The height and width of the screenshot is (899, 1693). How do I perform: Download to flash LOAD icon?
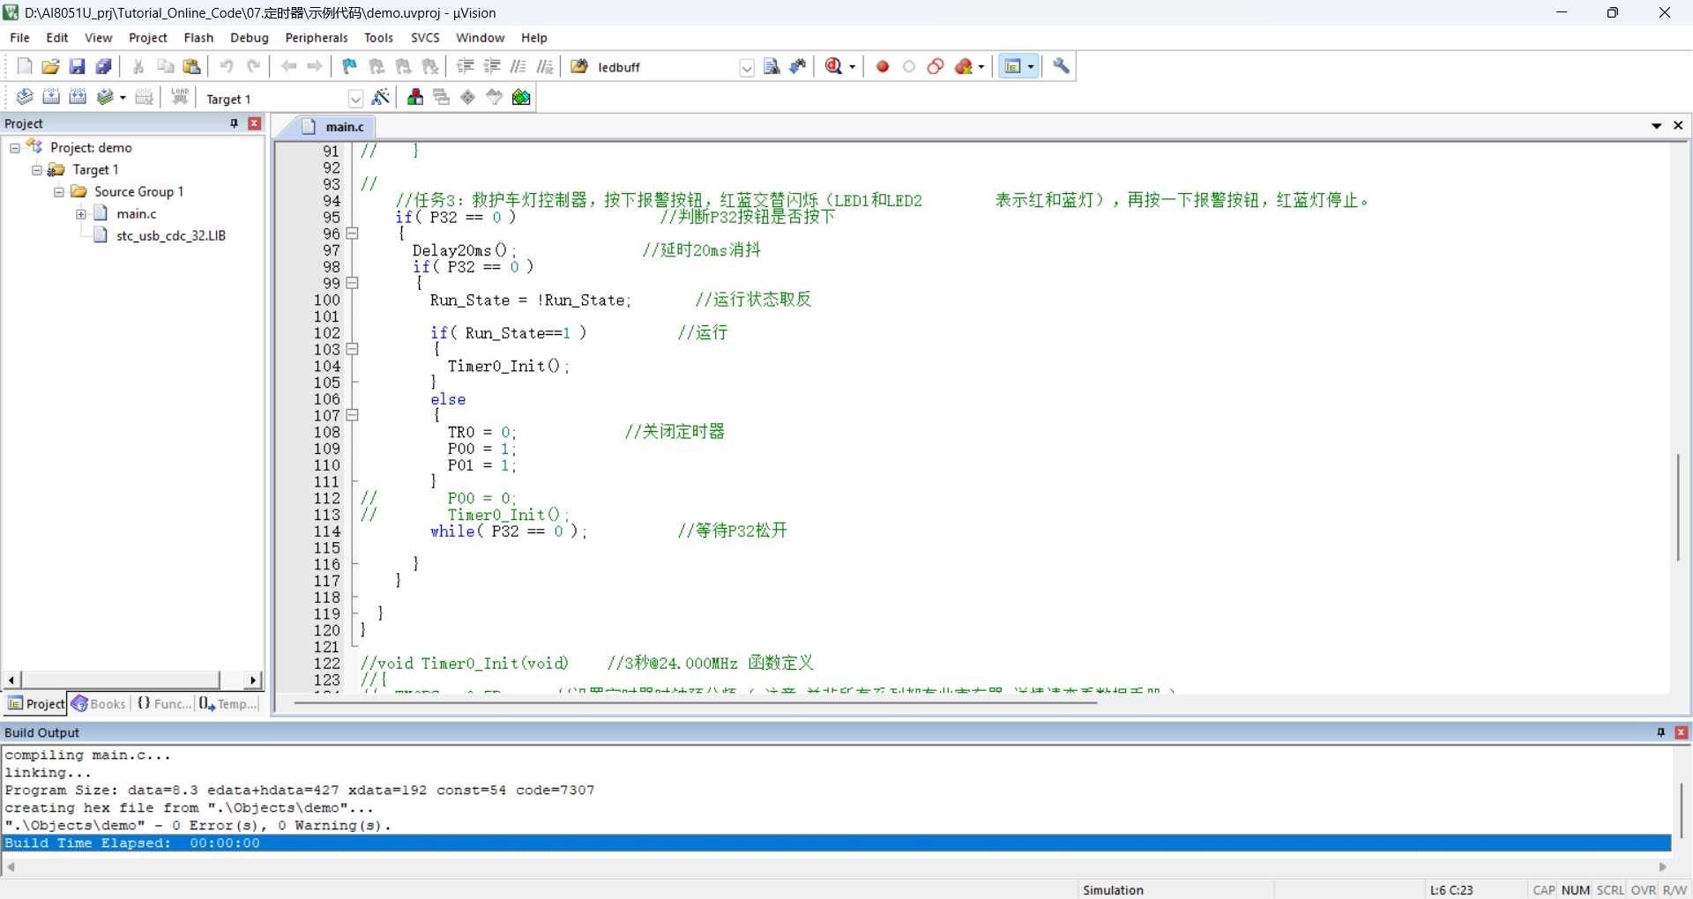tap(180, 97)
